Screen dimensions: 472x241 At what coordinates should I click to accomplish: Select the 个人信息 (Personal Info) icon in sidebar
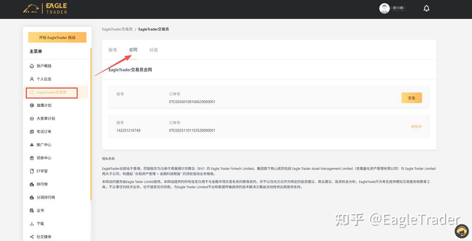[x=31, y=79]
